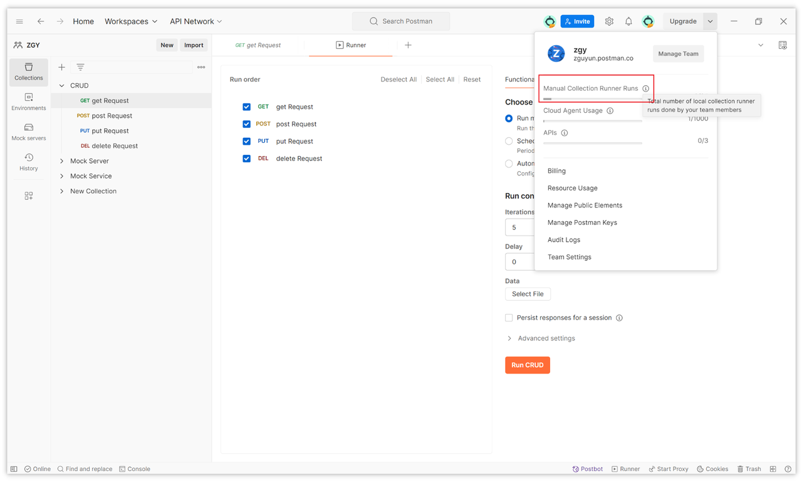Open the Collections sidebar tab
Screen dimensions: 802x485
point(29,71)
